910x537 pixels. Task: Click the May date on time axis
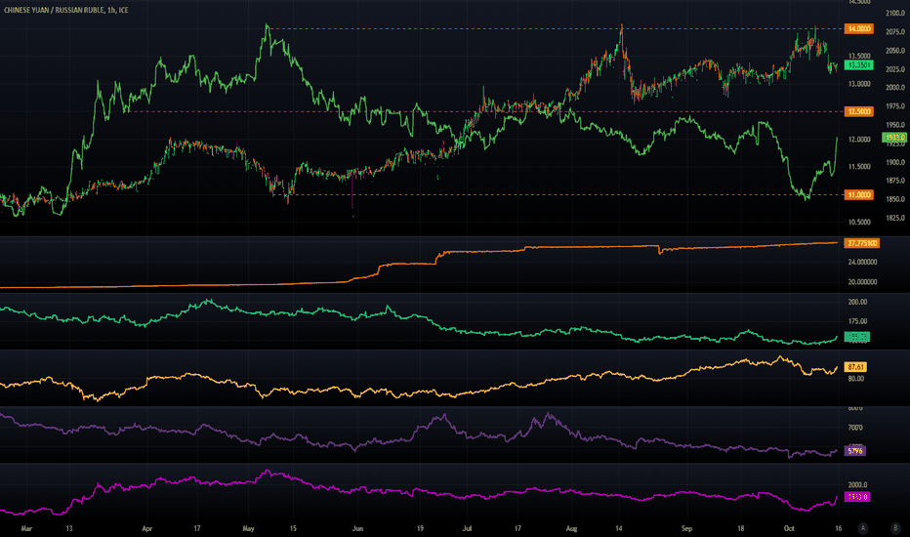click(248, 528)
